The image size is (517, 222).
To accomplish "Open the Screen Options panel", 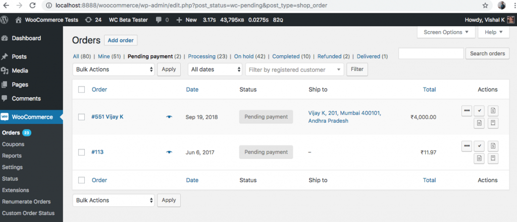I will point(446,32).
